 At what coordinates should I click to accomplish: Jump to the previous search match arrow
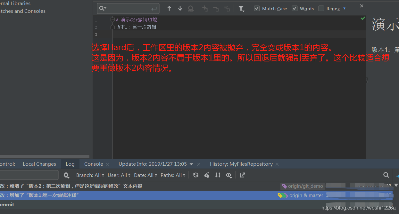point(169,9)
